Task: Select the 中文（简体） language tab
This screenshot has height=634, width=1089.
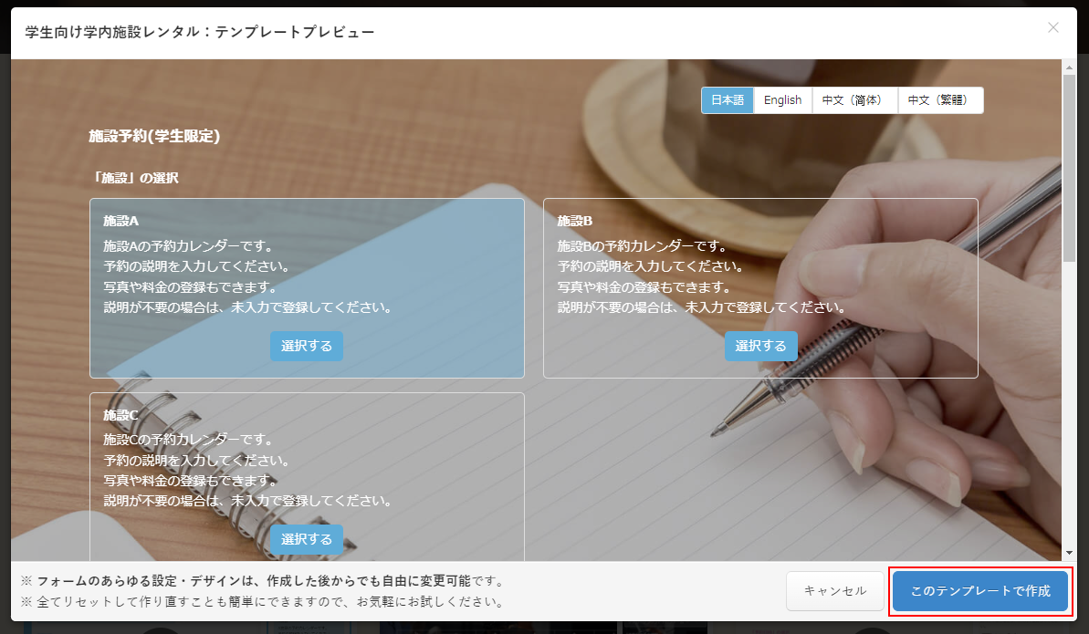Action: point(854,100)
